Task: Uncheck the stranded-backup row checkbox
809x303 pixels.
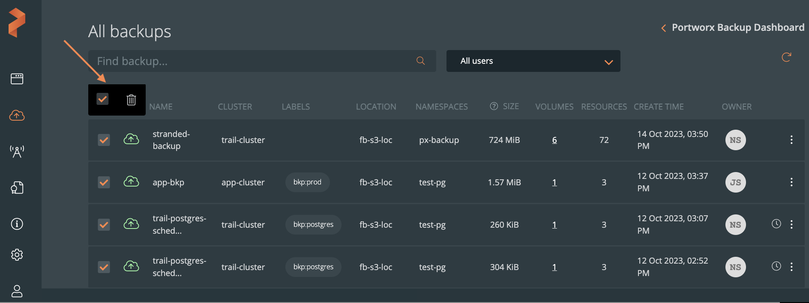Action: click(x=104, y=140)
